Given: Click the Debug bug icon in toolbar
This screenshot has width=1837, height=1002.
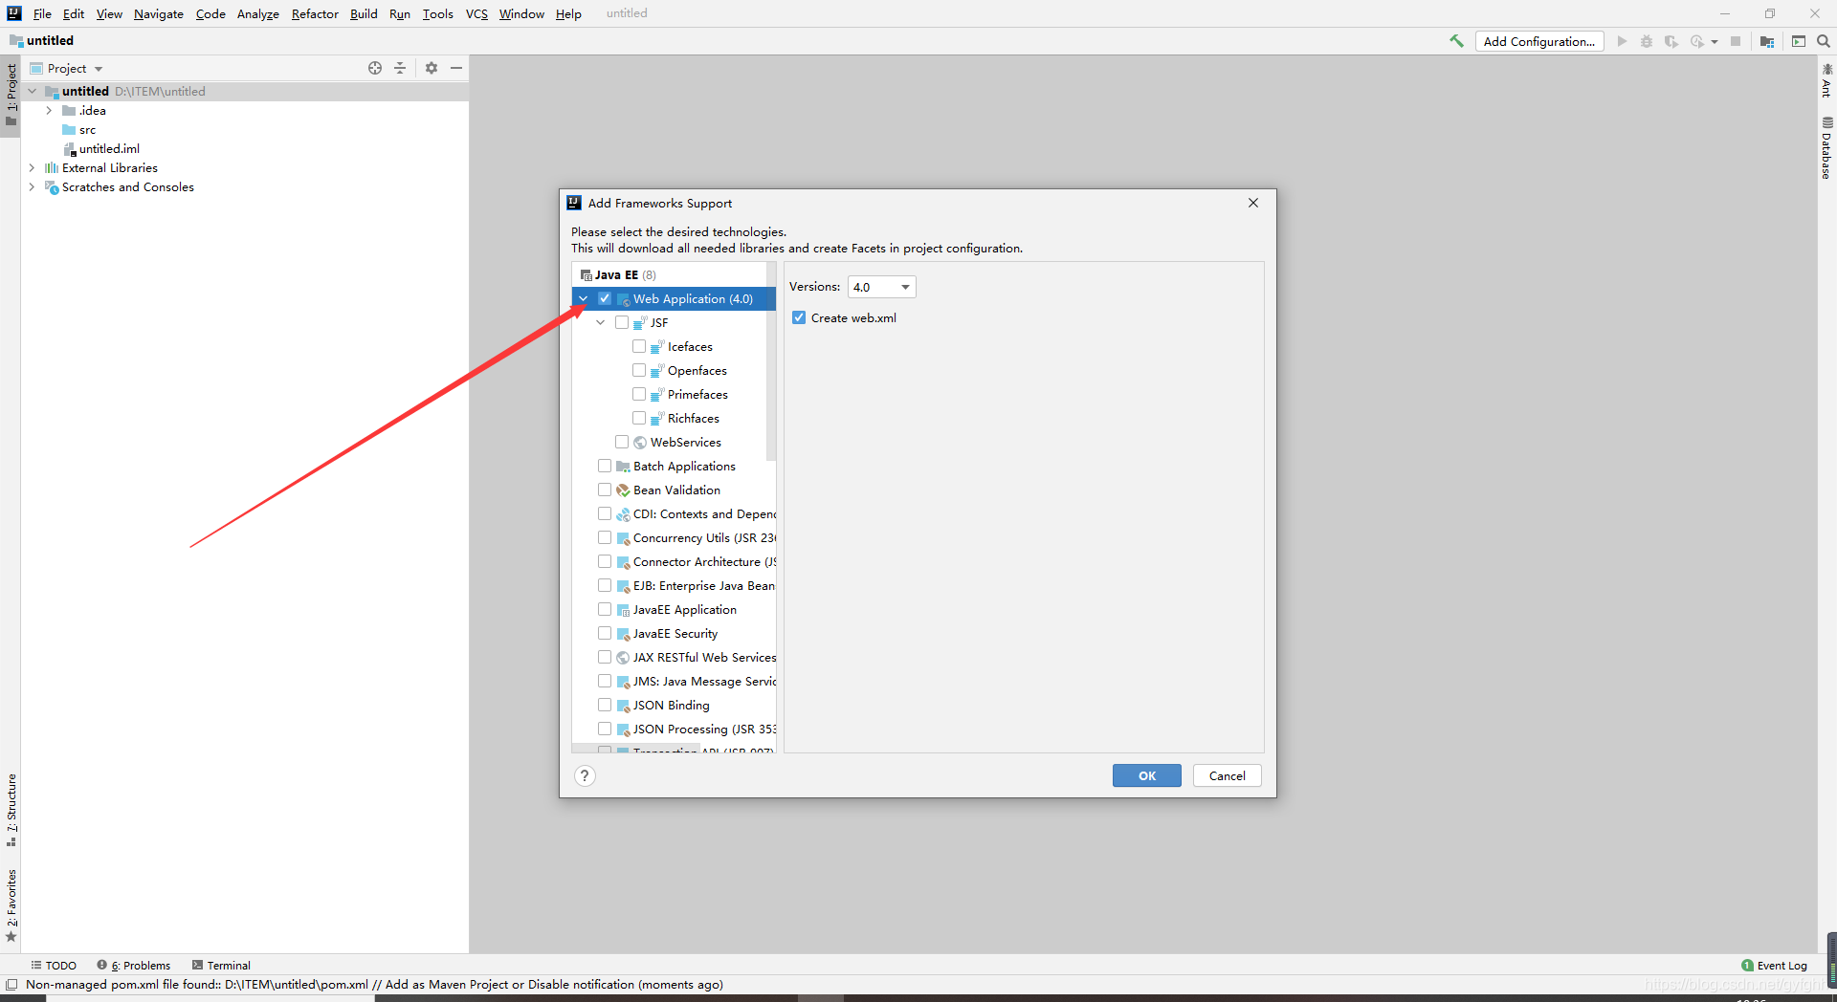Looking at the screenshot, I should (1647, 41).
